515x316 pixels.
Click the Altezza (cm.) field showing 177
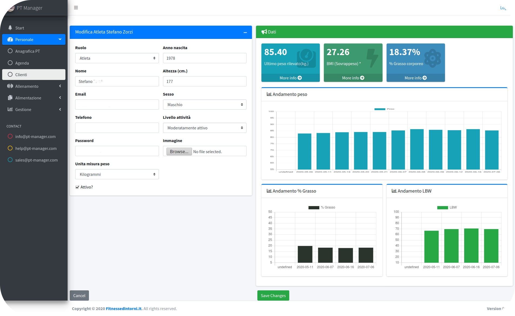click(205, 81)
